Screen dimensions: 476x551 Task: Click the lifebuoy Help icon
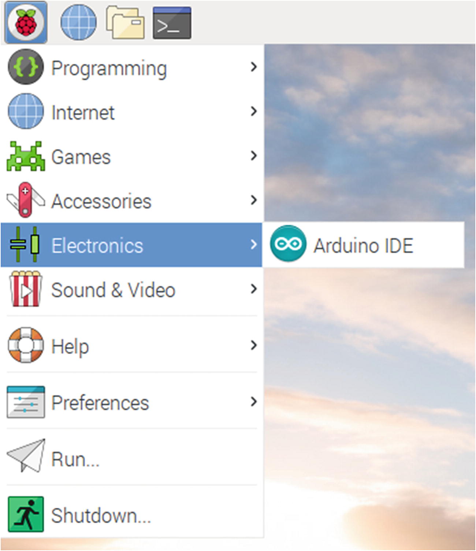pyautogui.click(x=26, y=345)
